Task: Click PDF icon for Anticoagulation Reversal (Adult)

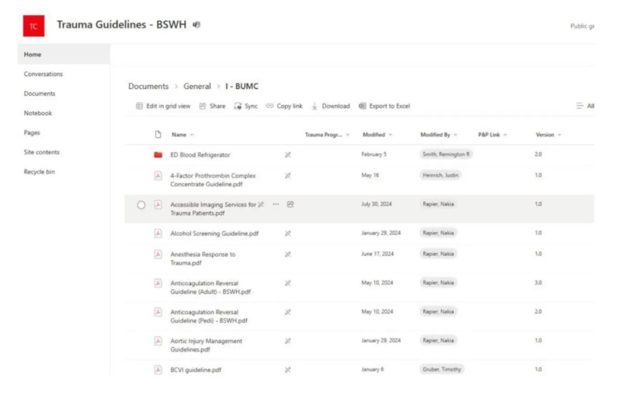Action: [x=158, y=283]
